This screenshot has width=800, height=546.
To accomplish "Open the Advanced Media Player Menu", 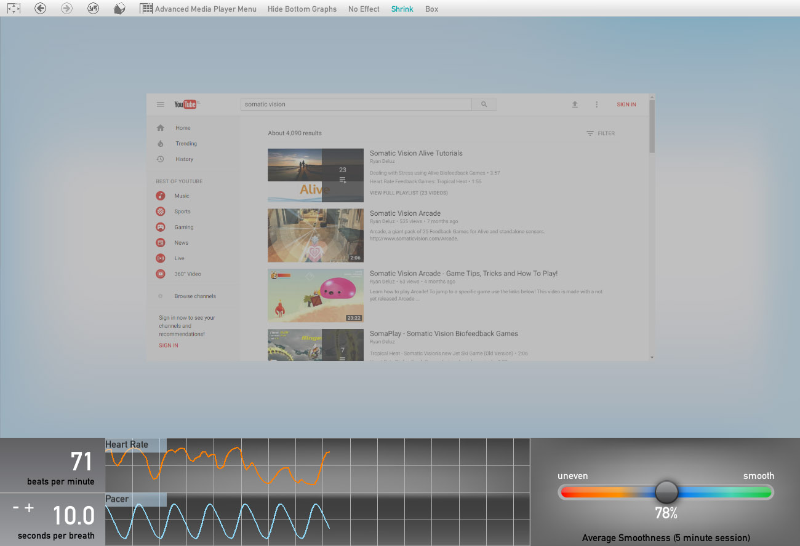I will coord(198,9).
